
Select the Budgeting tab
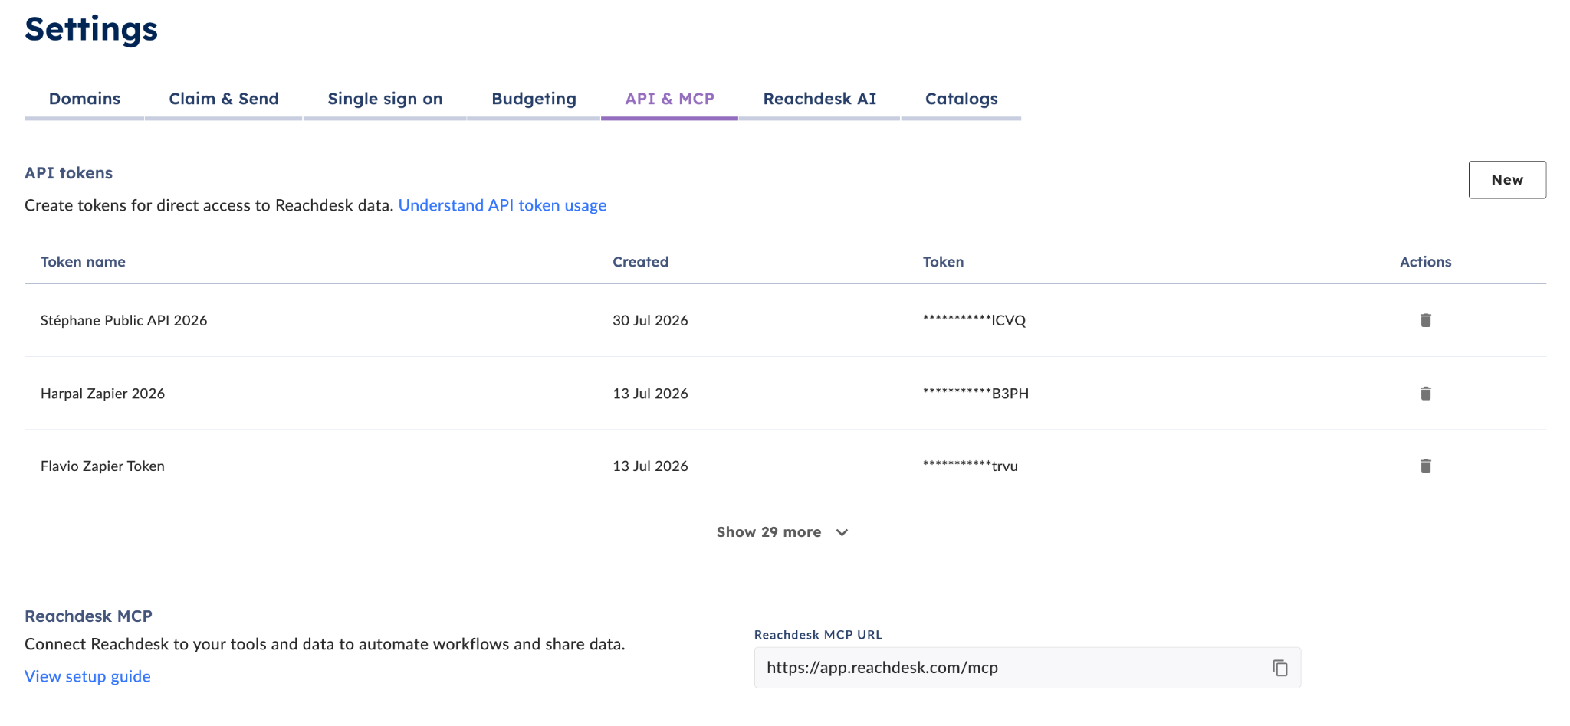tap(534, 99)
